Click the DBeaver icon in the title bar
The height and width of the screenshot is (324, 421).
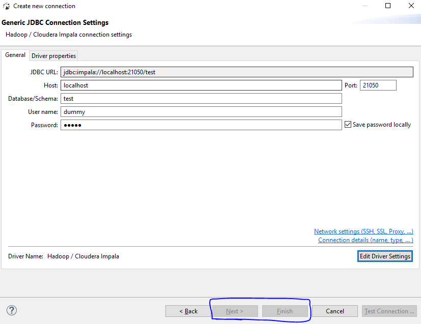(7, 6)
